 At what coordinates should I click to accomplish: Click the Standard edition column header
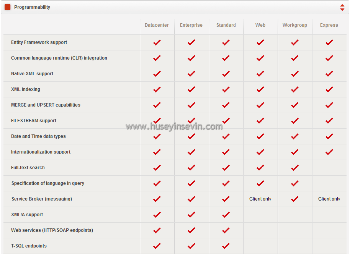click(x=226, y=25)
